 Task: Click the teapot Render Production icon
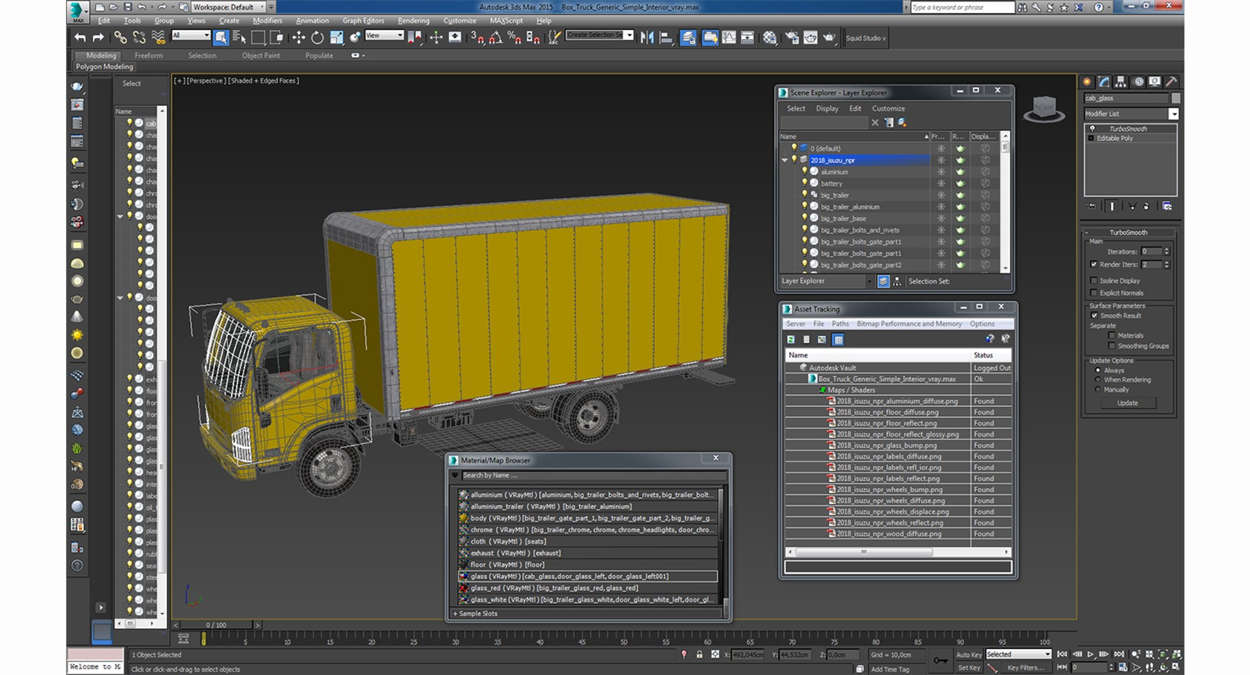click(829, 38)
